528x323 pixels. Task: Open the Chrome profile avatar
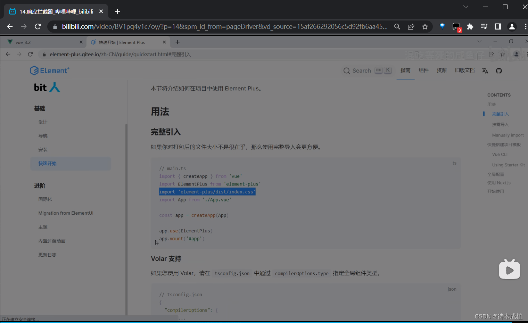(512, 27)
